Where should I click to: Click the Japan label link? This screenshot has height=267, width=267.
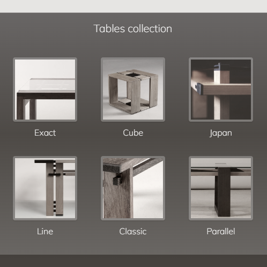click(221, 133)
